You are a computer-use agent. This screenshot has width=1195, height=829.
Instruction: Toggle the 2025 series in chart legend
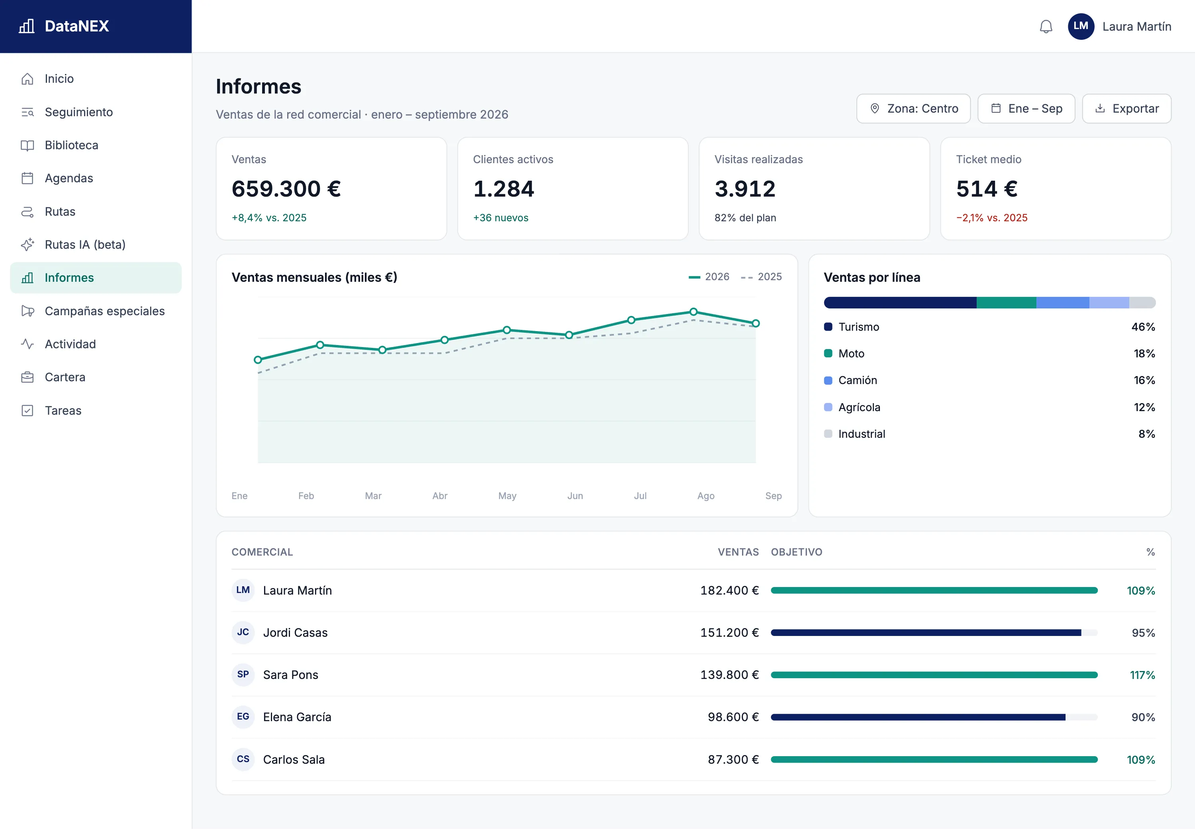tap(761, 277)
